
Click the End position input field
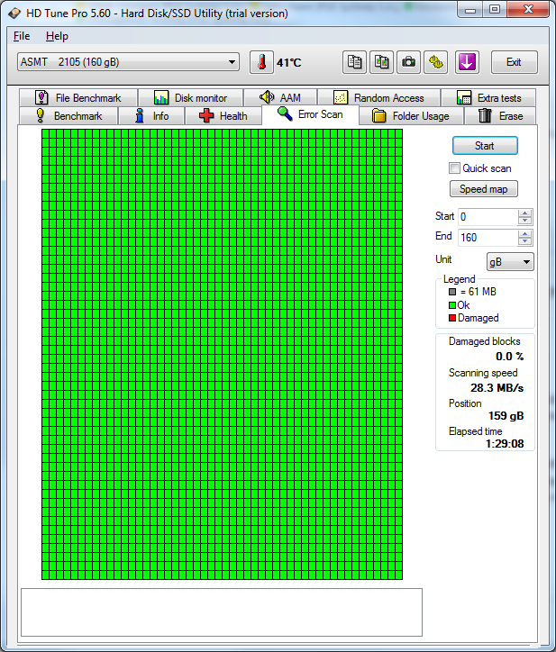pyautogui.click(x=488, y=238)
